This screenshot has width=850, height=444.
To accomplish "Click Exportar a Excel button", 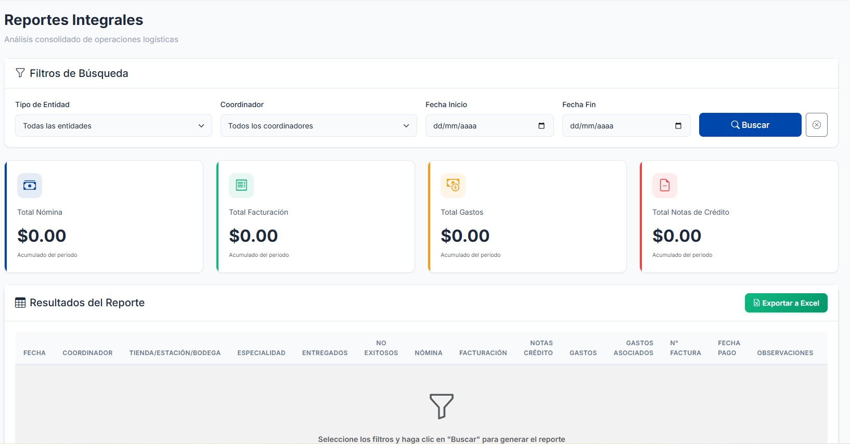I will pyautogui.click(x=786, y=303).
